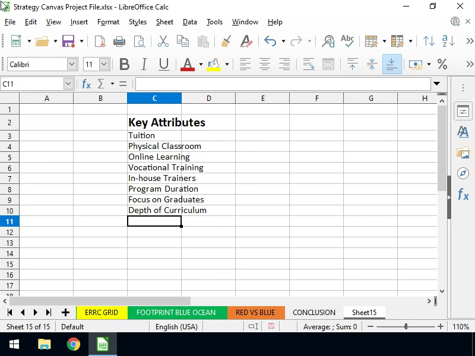
Task: Open the Font Name dropdown
Action: pyautogui.click(x=72, y=64)
